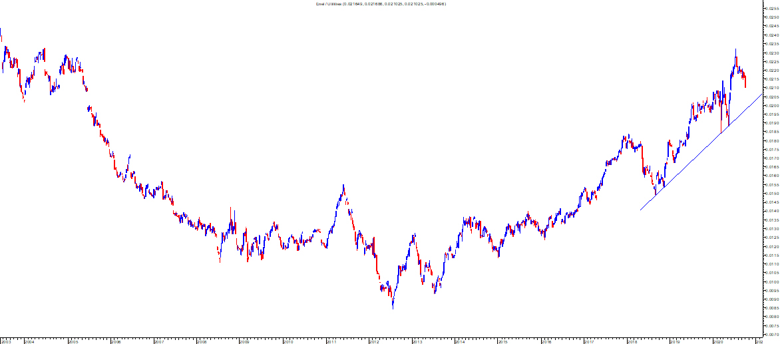Image resolution: width=780 pixels, height=344 pixels.
Task: Click the last red candle on chart
Action: click(x=745, y=83)
